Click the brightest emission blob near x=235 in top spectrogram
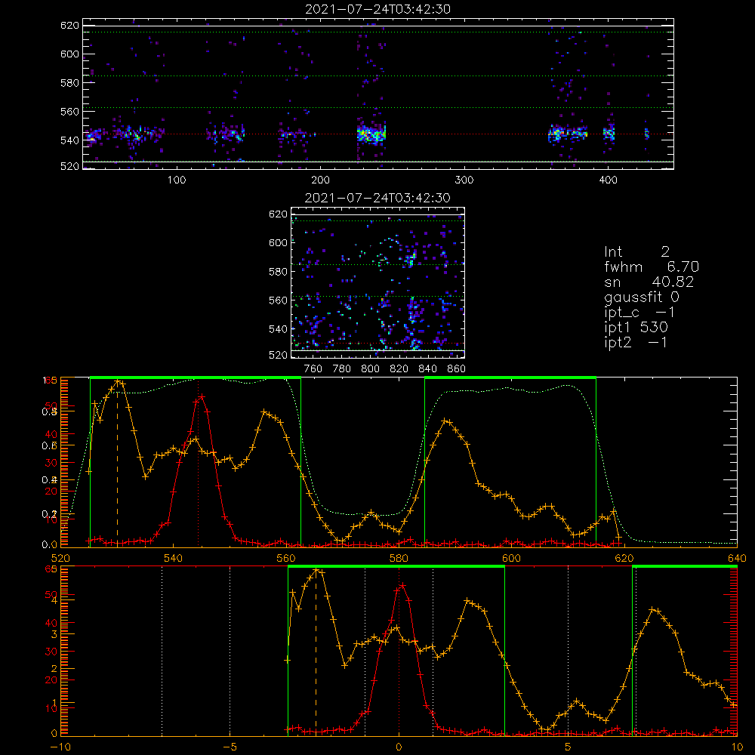The image size is (755, 755). click(x=371, y=134)
